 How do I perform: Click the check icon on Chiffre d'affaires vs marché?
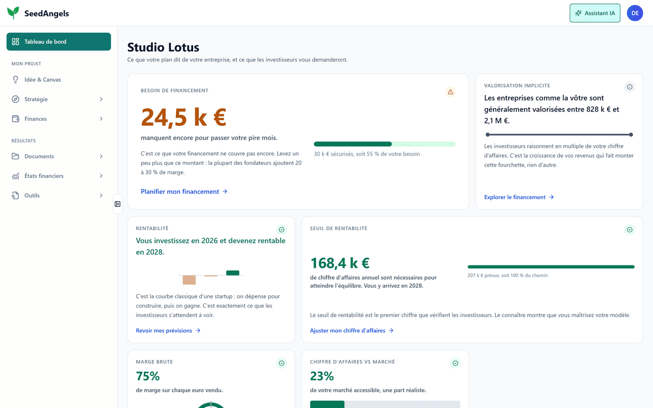[455, 363]
